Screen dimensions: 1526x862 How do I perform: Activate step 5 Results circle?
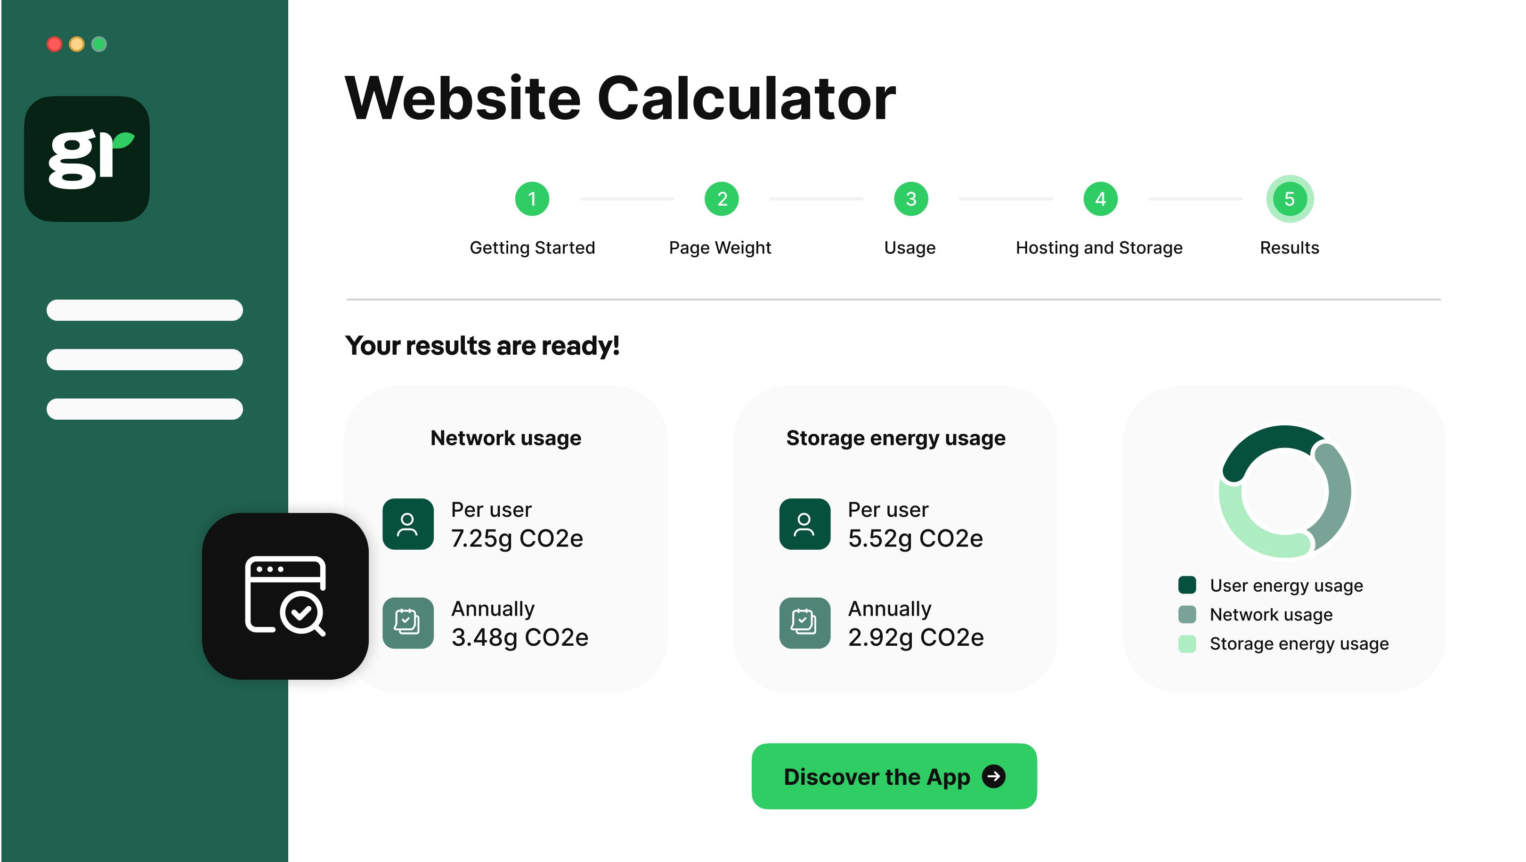coord(1289,199)
